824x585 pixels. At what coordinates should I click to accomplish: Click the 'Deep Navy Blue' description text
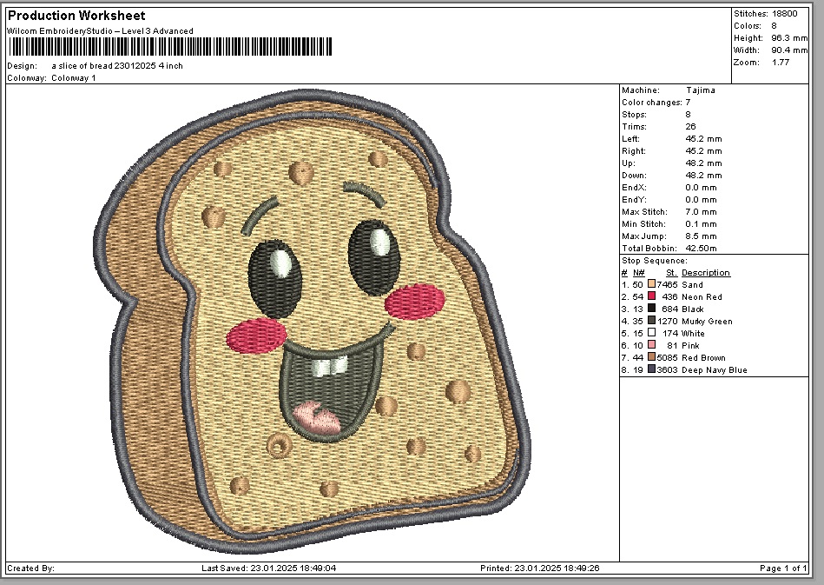click(x=715, y=369)
